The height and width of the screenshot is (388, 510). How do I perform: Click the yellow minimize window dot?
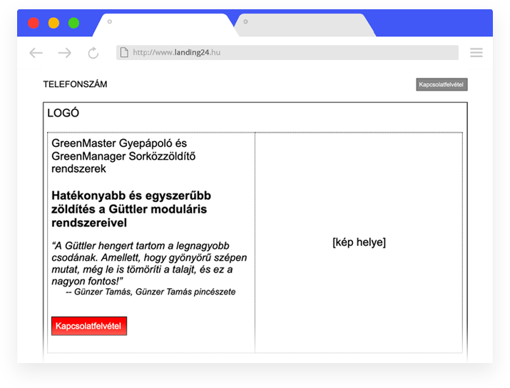(53, 23)
